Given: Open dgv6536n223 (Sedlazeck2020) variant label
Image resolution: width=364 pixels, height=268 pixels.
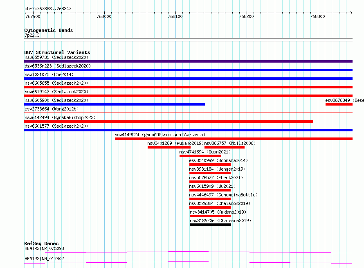Looking at the screenshot, I should [58, 66].
